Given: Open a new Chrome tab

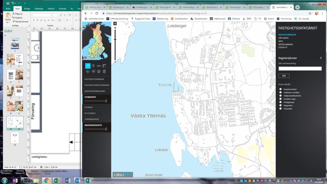Looking at the screenshot, I should click(x=297, y=7).
